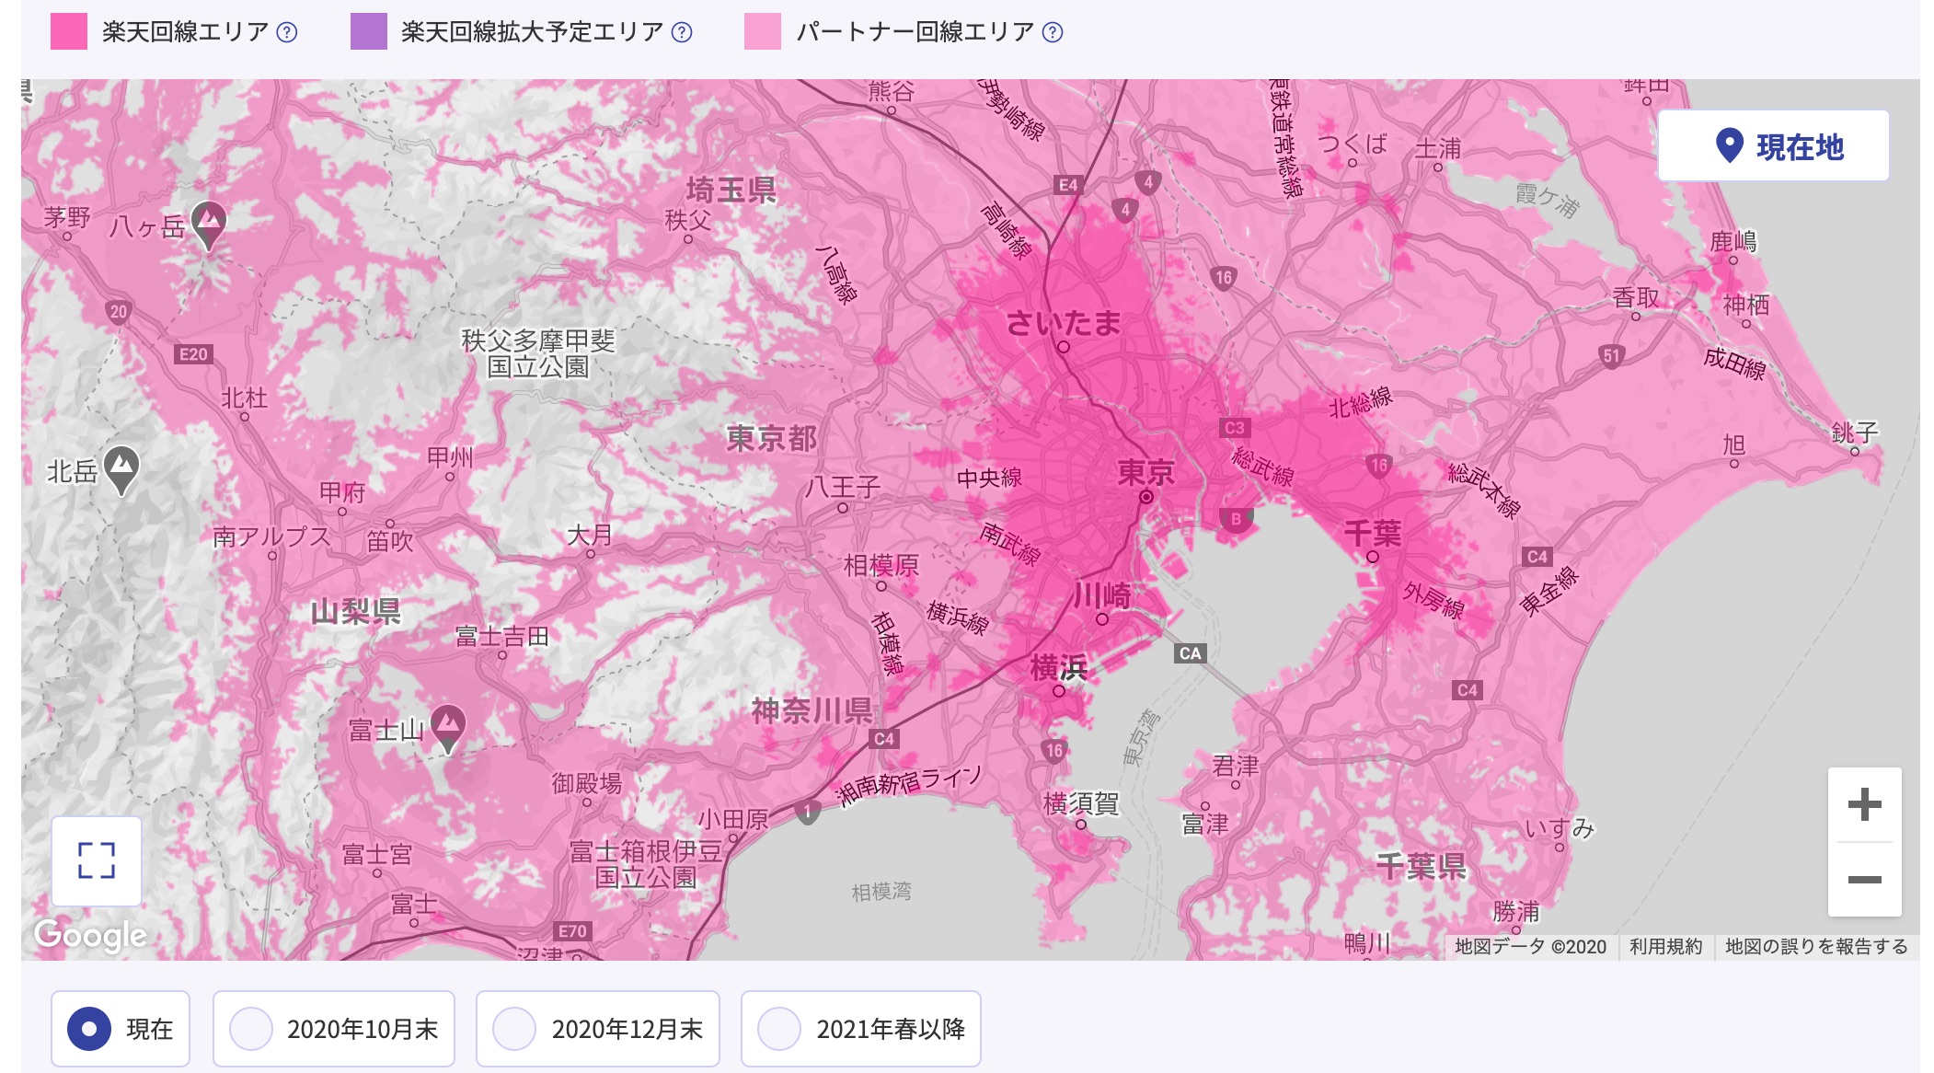The width and height of the screenshot is (1934, 1073).
Task: Click the パートナー回線エリア light pink swatch
Action: click(x=763, y=31)
